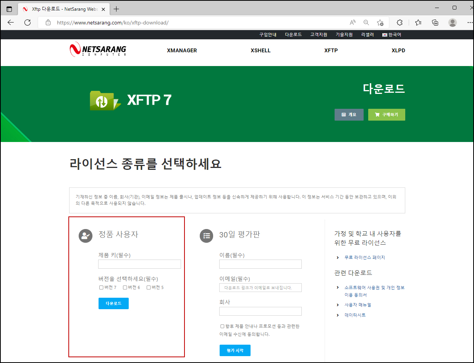Screen dimensions: 474x363
Task: Reload the page with the refresh icon
Action: tap(28, 23)
